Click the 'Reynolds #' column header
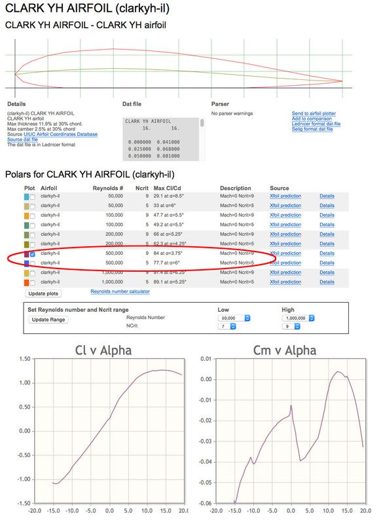 click(108, 188)
